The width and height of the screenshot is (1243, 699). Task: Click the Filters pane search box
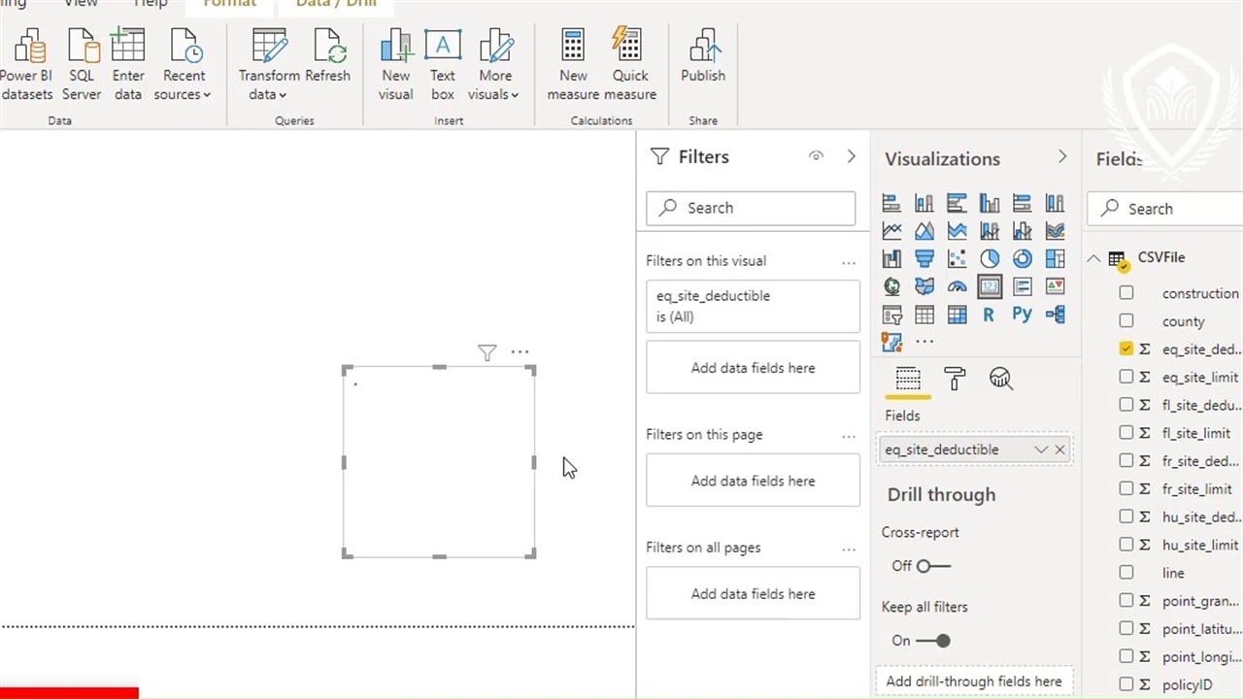coord(751,208)
